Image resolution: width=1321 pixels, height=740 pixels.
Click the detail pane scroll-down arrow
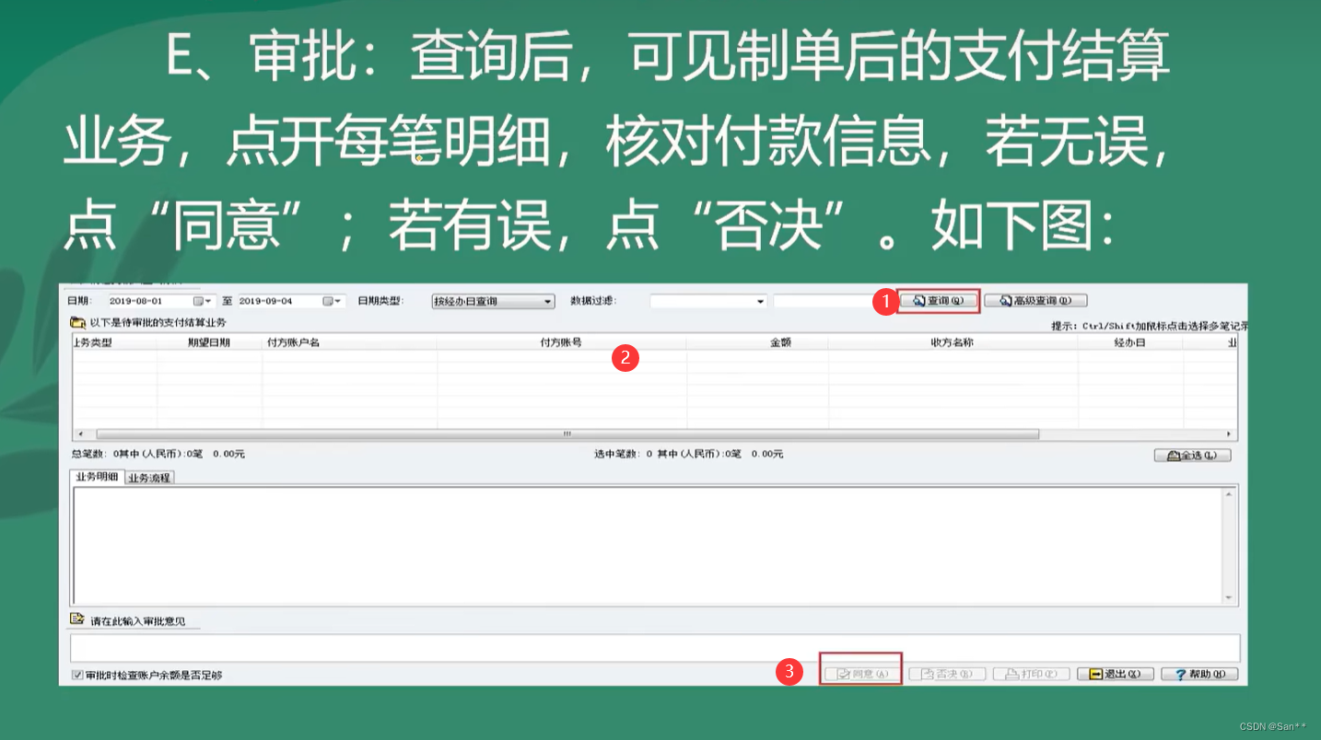point(1229,597)
